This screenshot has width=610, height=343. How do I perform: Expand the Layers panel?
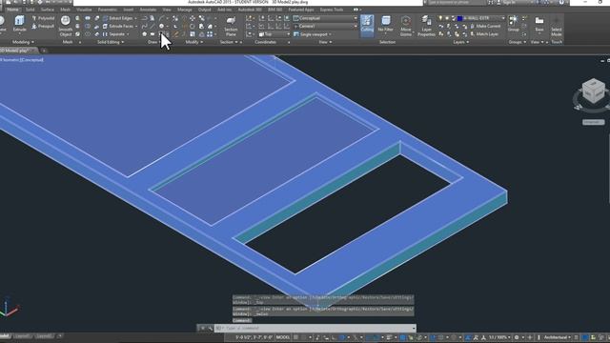point(461,42)
